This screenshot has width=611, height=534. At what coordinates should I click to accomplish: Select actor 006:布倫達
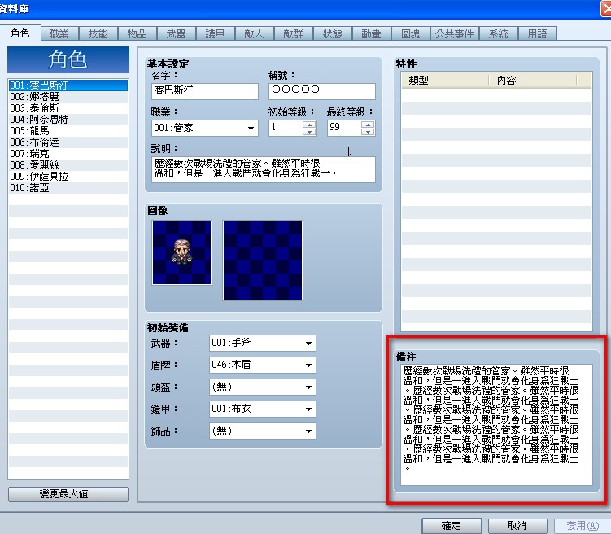click(68, 142)
